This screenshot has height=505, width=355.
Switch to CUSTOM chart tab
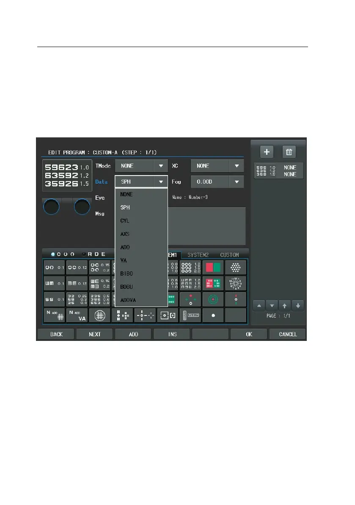click(229, 255)
